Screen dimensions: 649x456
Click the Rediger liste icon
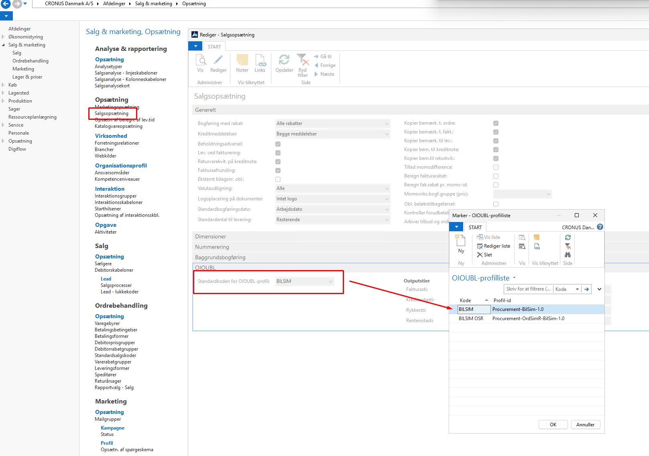[480, 246]
